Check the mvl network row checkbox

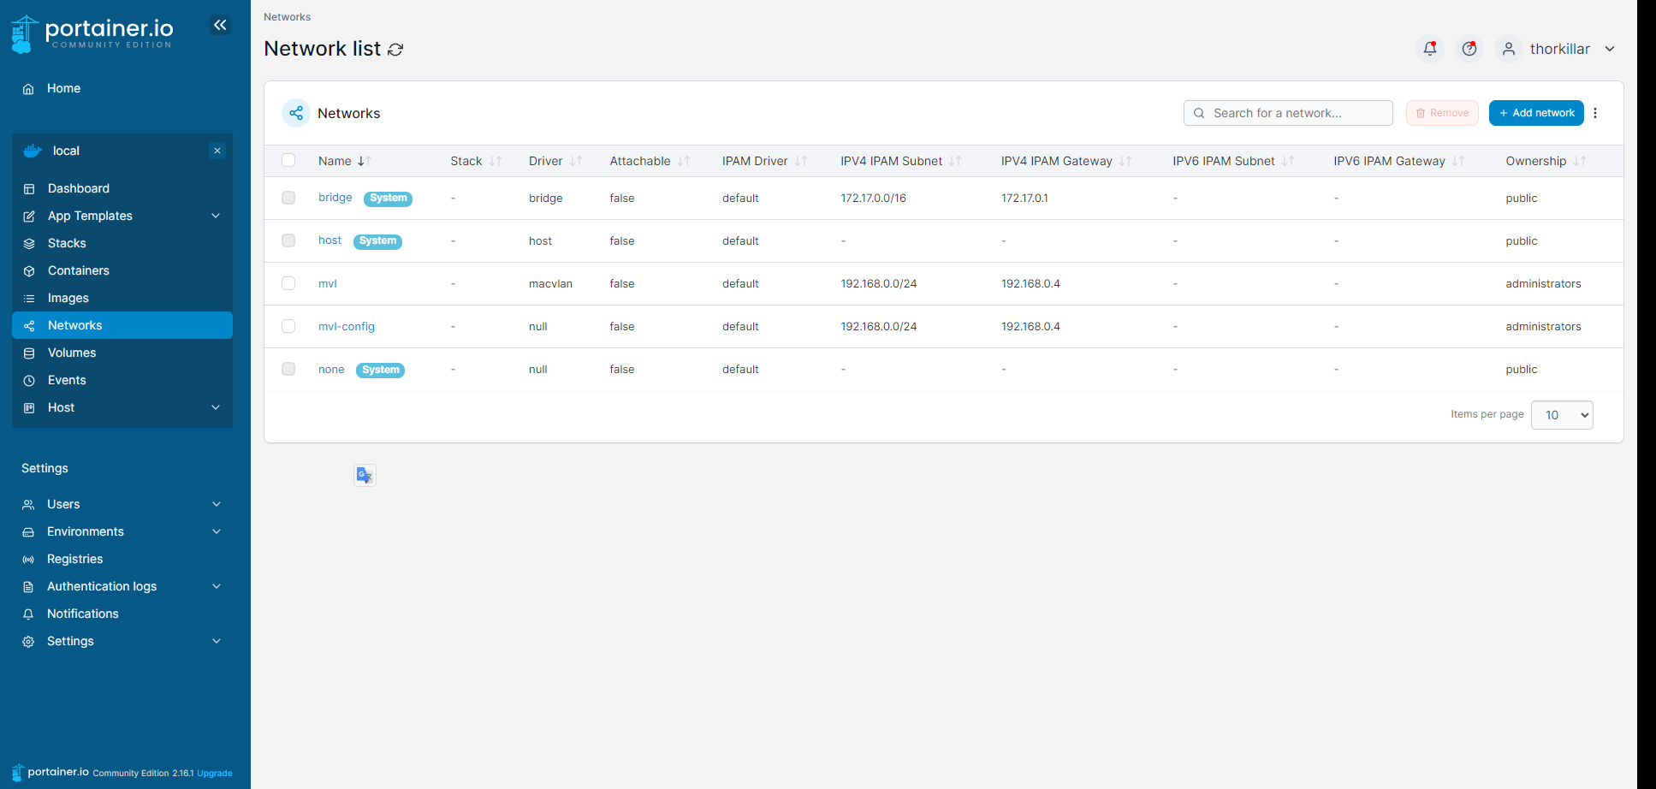288,283
